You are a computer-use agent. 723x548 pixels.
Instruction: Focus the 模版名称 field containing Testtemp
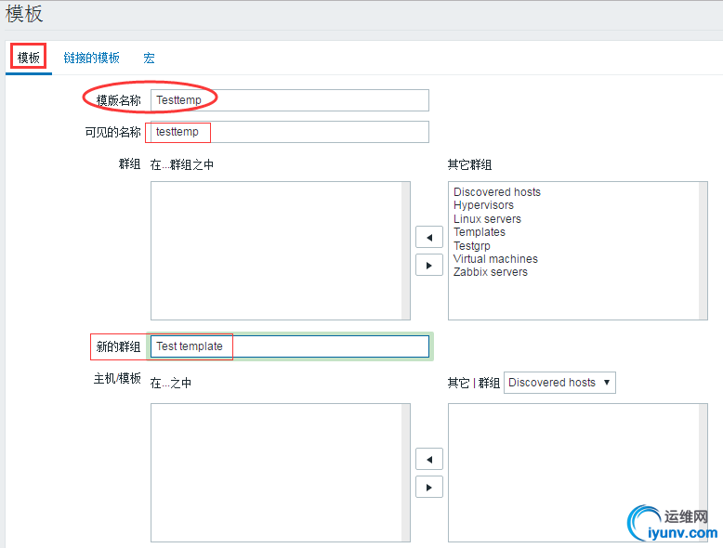pyautogui.click(x=289, y=100)
